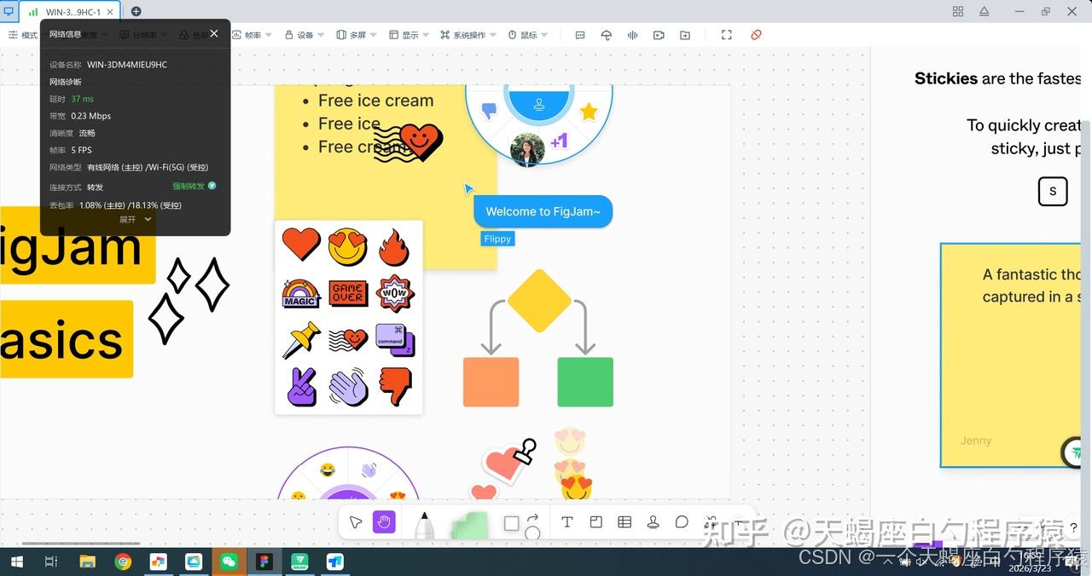
Task: Pick the Marker pen tool
Action: (424, 525)
